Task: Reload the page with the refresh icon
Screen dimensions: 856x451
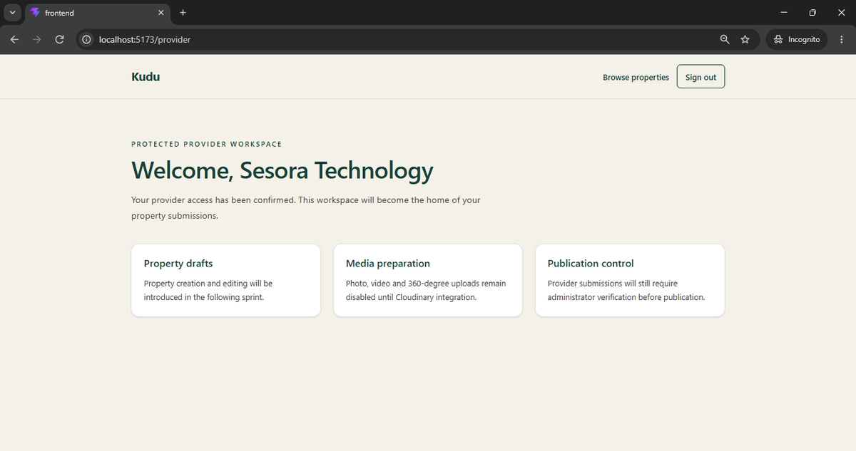Action: [60, 40]
